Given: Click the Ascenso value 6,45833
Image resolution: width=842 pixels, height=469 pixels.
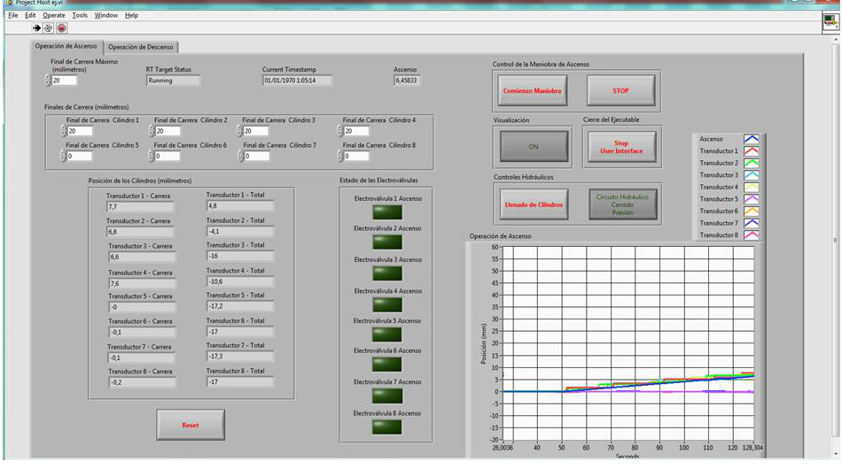Looking at the screenshot, I should tap(407, 81).
